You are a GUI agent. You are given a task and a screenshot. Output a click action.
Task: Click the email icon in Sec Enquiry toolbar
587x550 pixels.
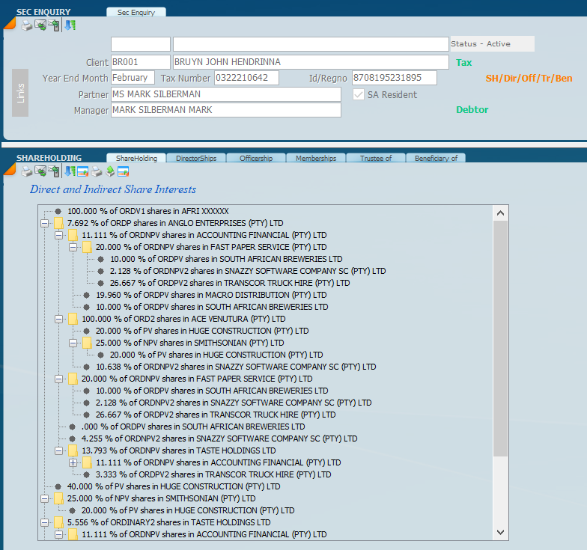(40, 25)
